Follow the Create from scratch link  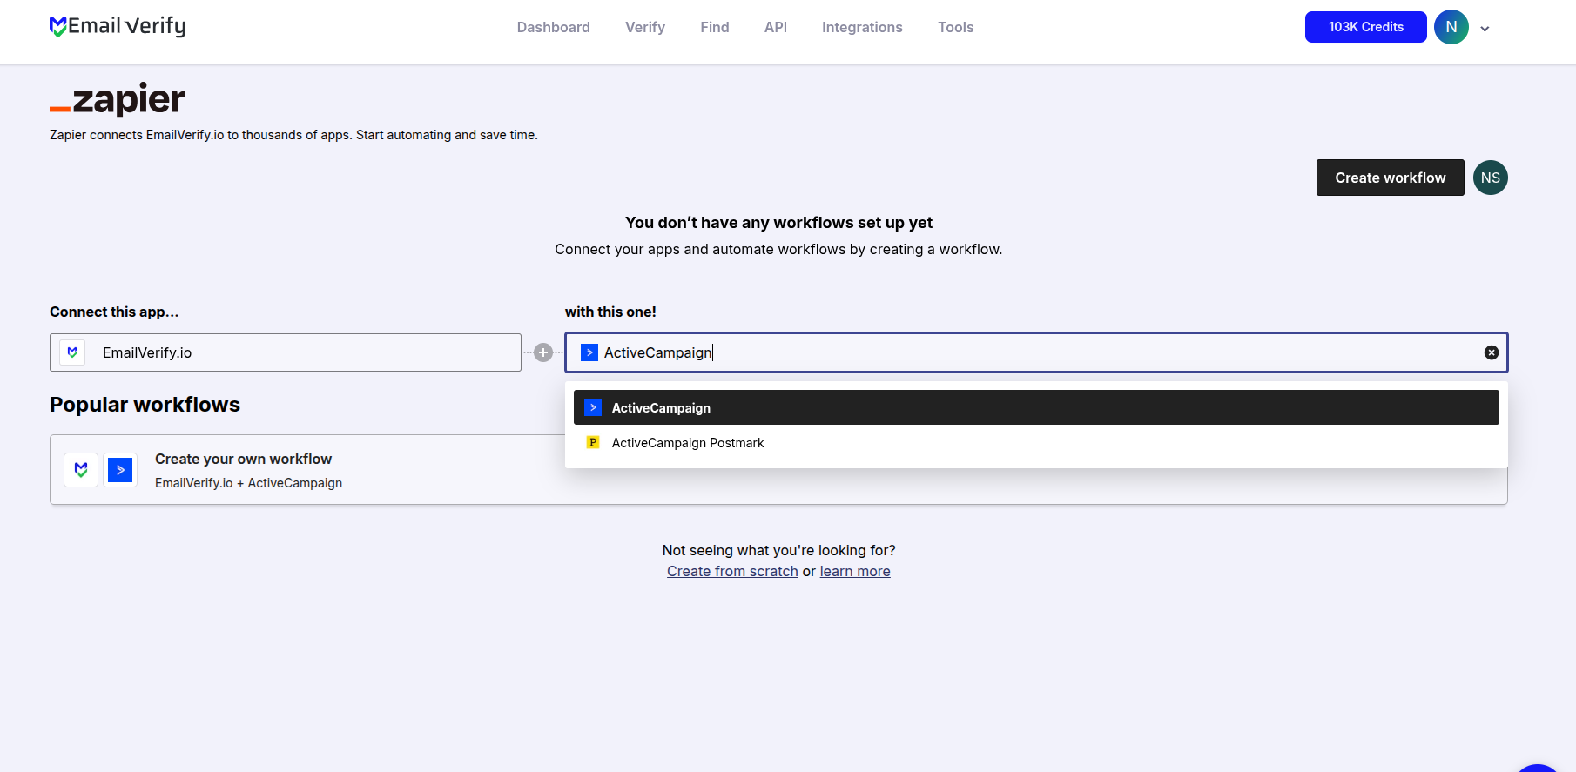click(x=732, y=571)
